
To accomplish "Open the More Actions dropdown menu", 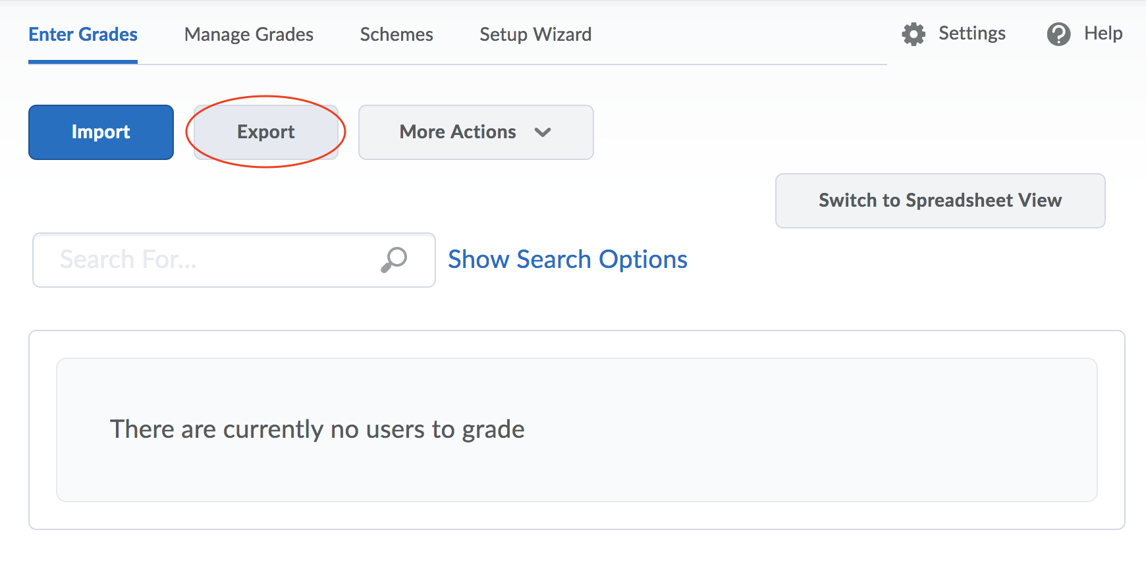I will [x=476, y=132].
